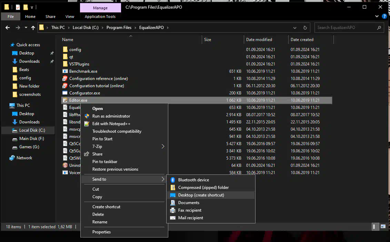
Task: Click the chevron after Program Files in address bar
Action: tap(135, 28)
